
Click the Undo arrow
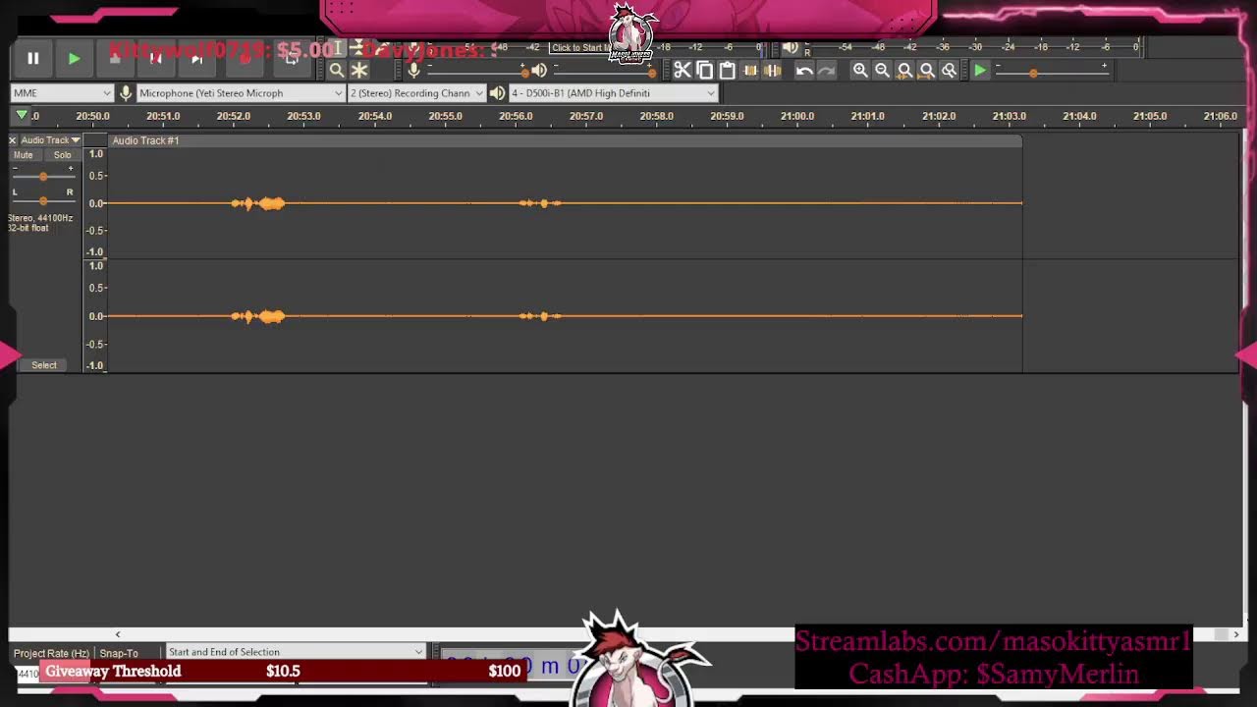pyautogui.click(x=804, y=70)
